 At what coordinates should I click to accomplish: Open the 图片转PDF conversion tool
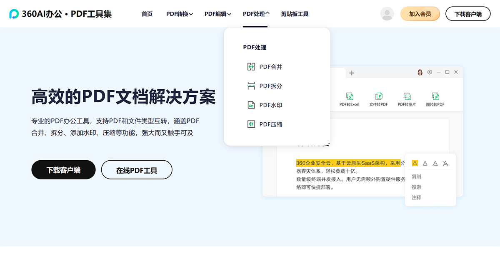[x=435, y=99]
